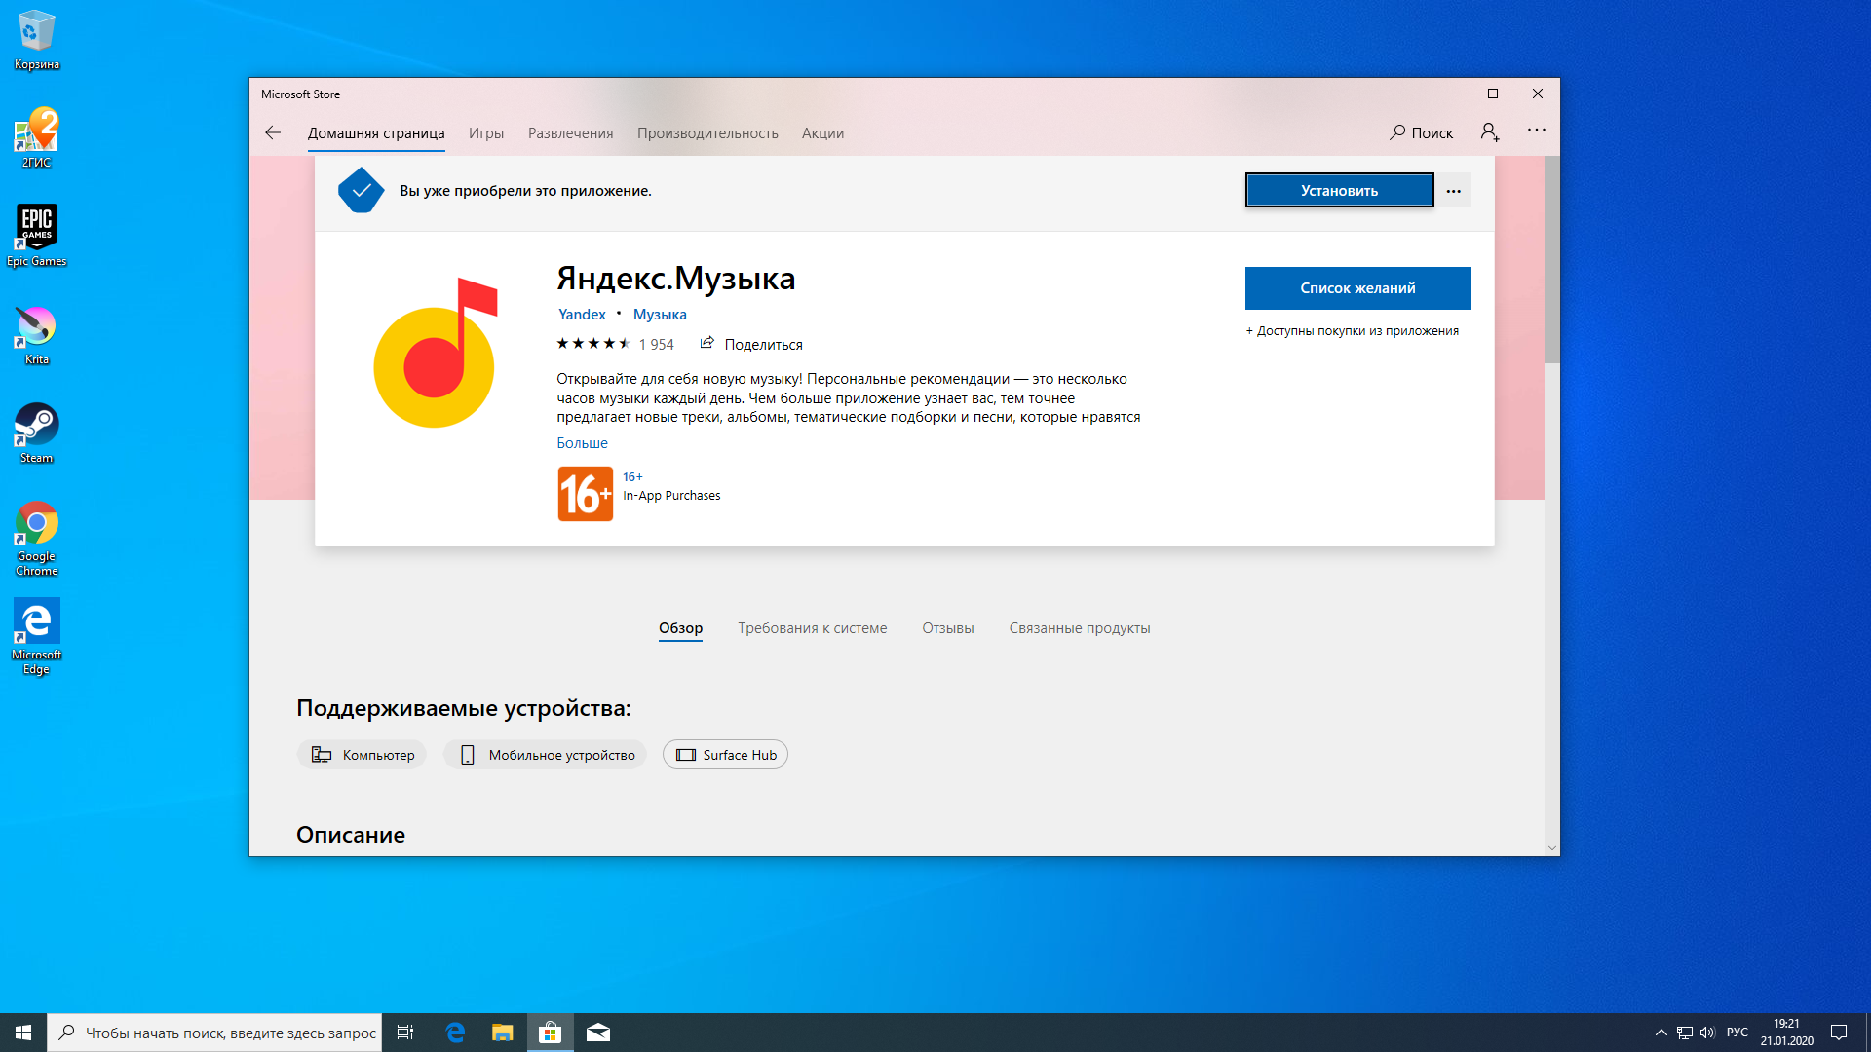
Task: Open the Игры tab
Action: pos(486,133)
